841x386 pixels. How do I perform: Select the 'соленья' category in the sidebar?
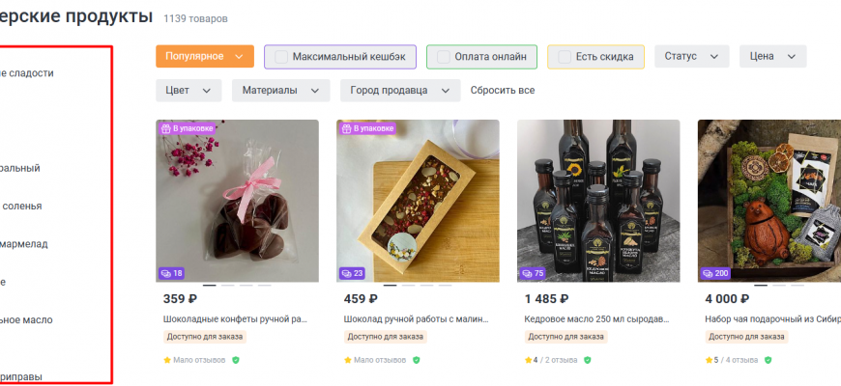point(20,206)
